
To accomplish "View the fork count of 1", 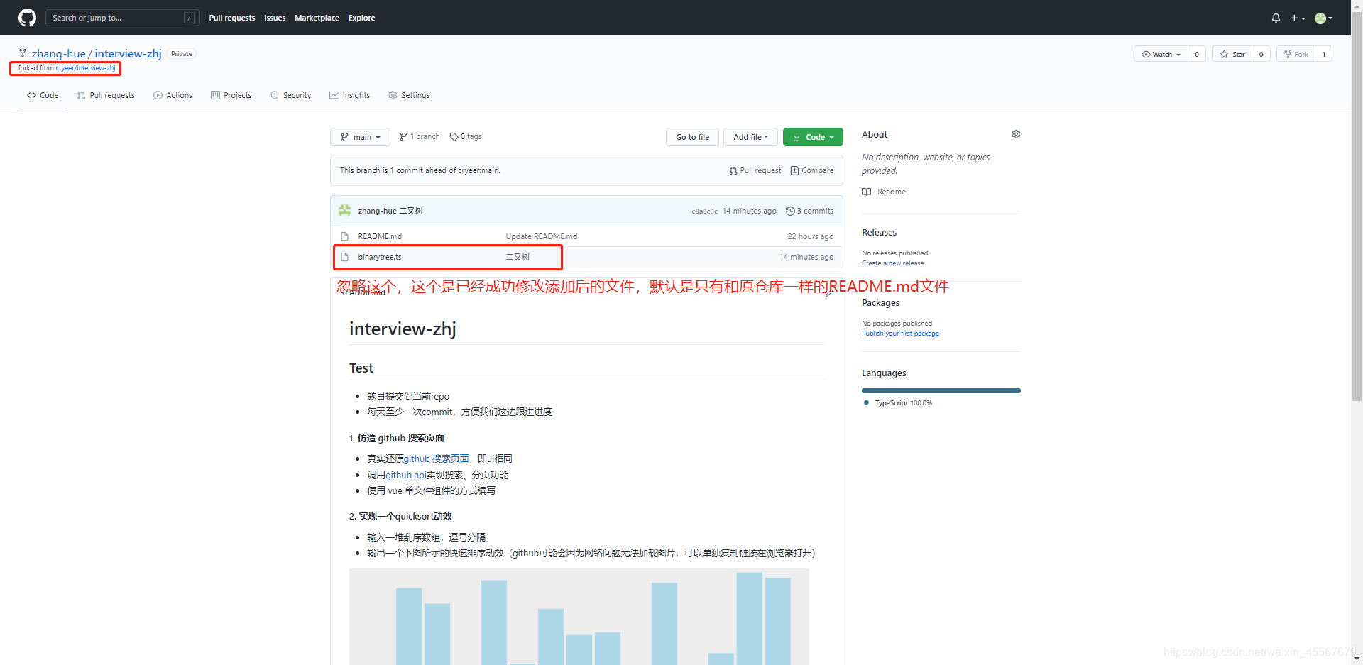I will (x=1323, y=54).
